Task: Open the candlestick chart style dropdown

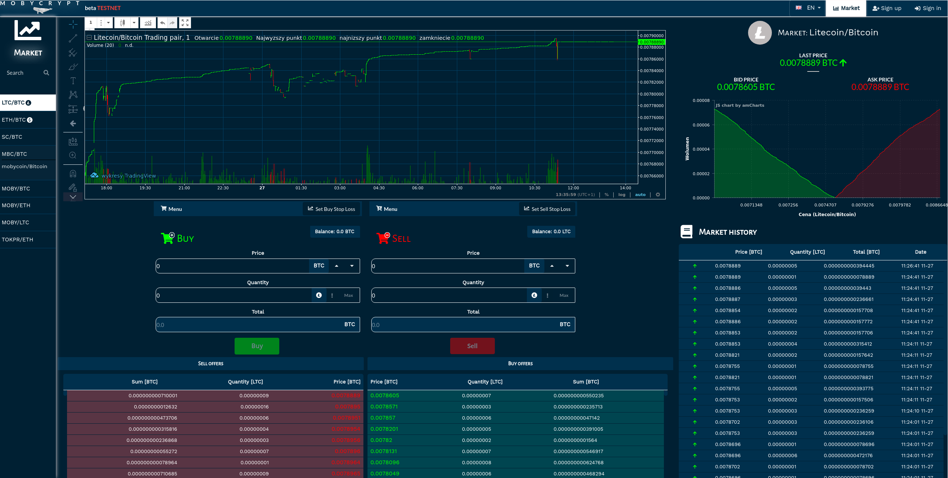Action: [134, 23]
